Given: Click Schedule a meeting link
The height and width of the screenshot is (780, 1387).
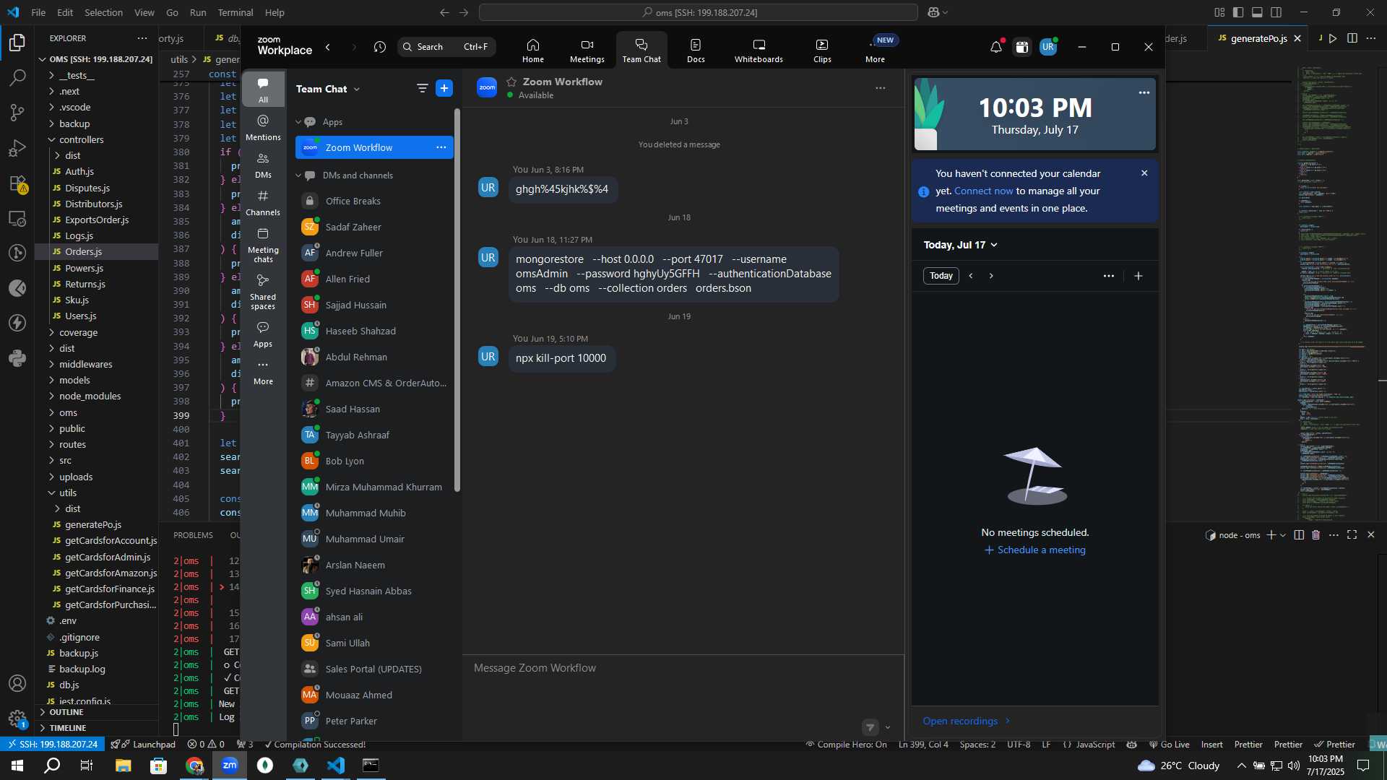Looking at the screenshot, I should click(x=1034, y=550).
